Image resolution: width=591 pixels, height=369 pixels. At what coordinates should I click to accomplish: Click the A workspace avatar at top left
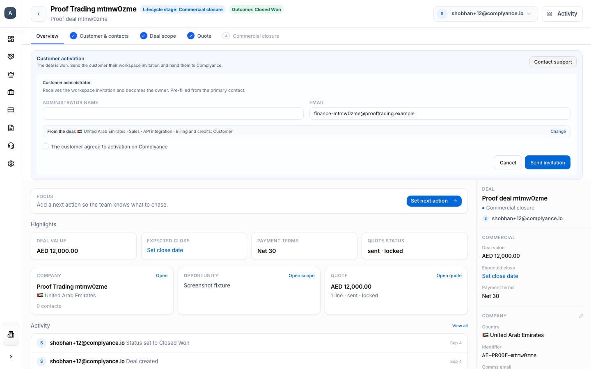tap(10, 13)
